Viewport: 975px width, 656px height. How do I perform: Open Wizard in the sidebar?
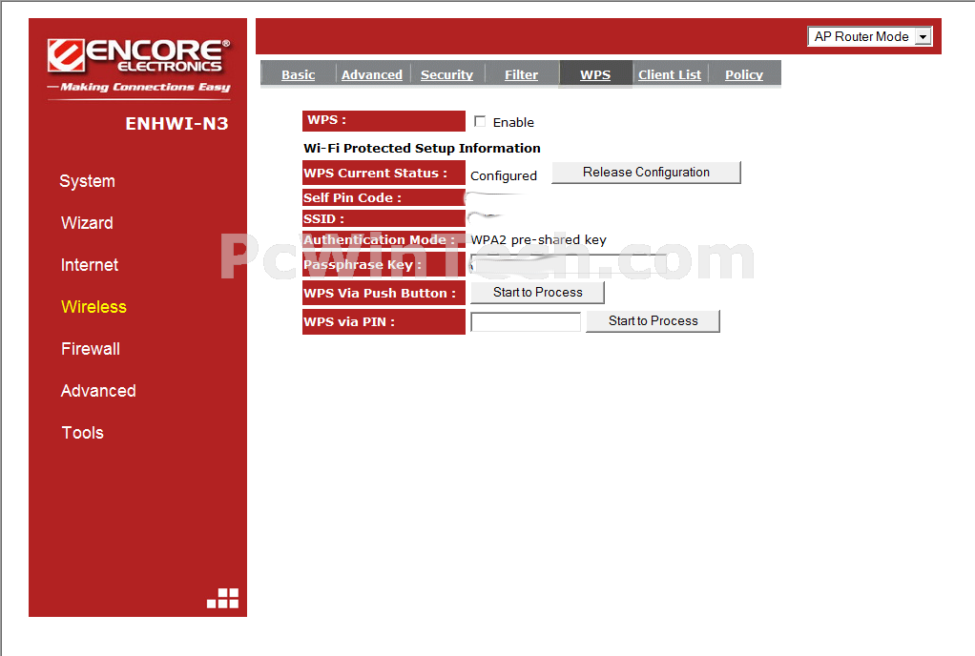(87, 222)
